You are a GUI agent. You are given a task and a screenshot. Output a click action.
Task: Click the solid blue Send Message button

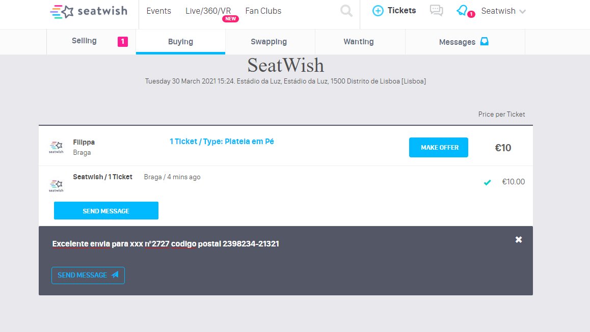pos(106,211)
